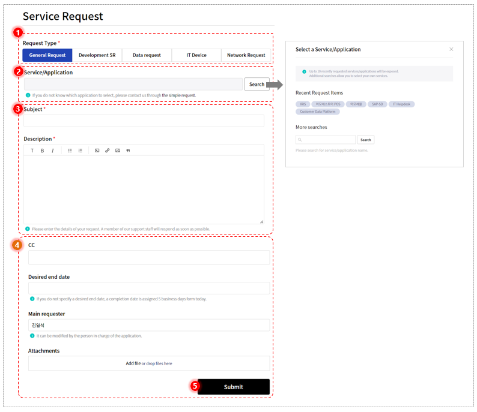
Task: Click Add file in Attachments area
Action: click(133, 363)
